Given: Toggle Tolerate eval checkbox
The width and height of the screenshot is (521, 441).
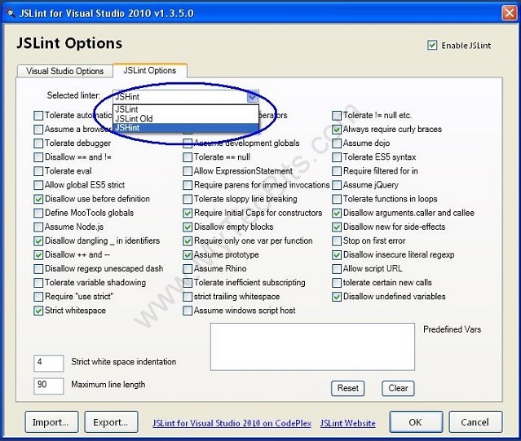Looking at the screenshot, I should point(38,171).
